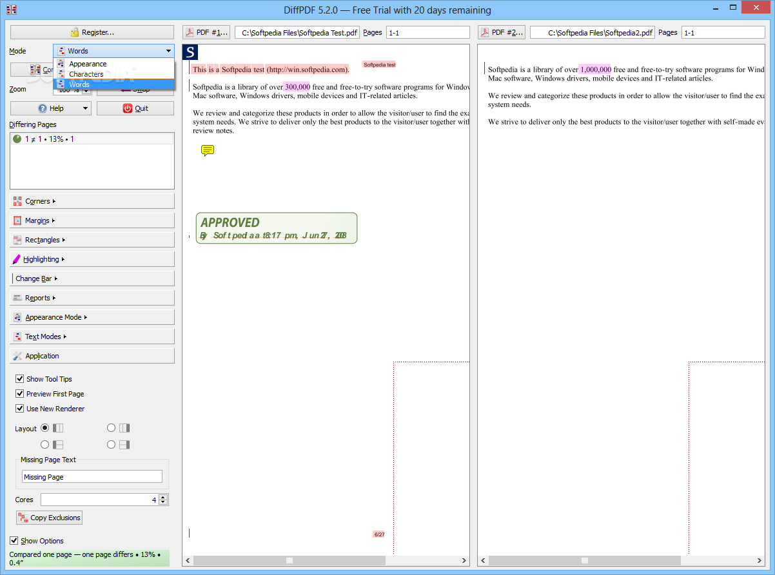The image size is (775, 575).
Task: Click the DiffPDF icon in title bar
Action: point(11,10)
